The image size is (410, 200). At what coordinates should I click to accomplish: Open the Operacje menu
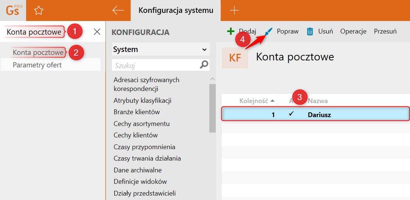(x=353, y=31)
